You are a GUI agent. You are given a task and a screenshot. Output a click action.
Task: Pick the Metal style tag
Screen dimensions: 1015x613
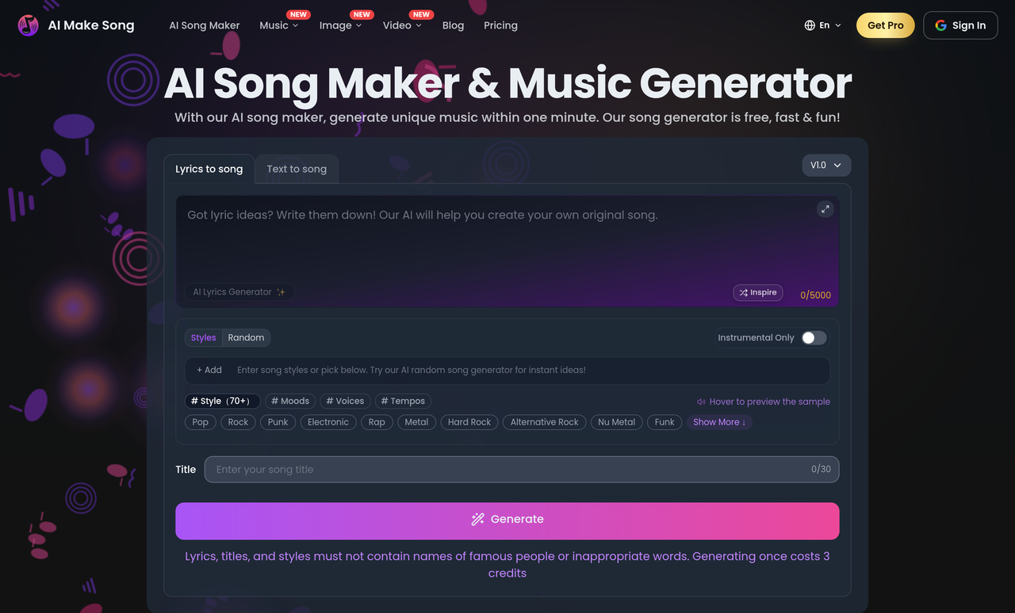tap(416, 422)
